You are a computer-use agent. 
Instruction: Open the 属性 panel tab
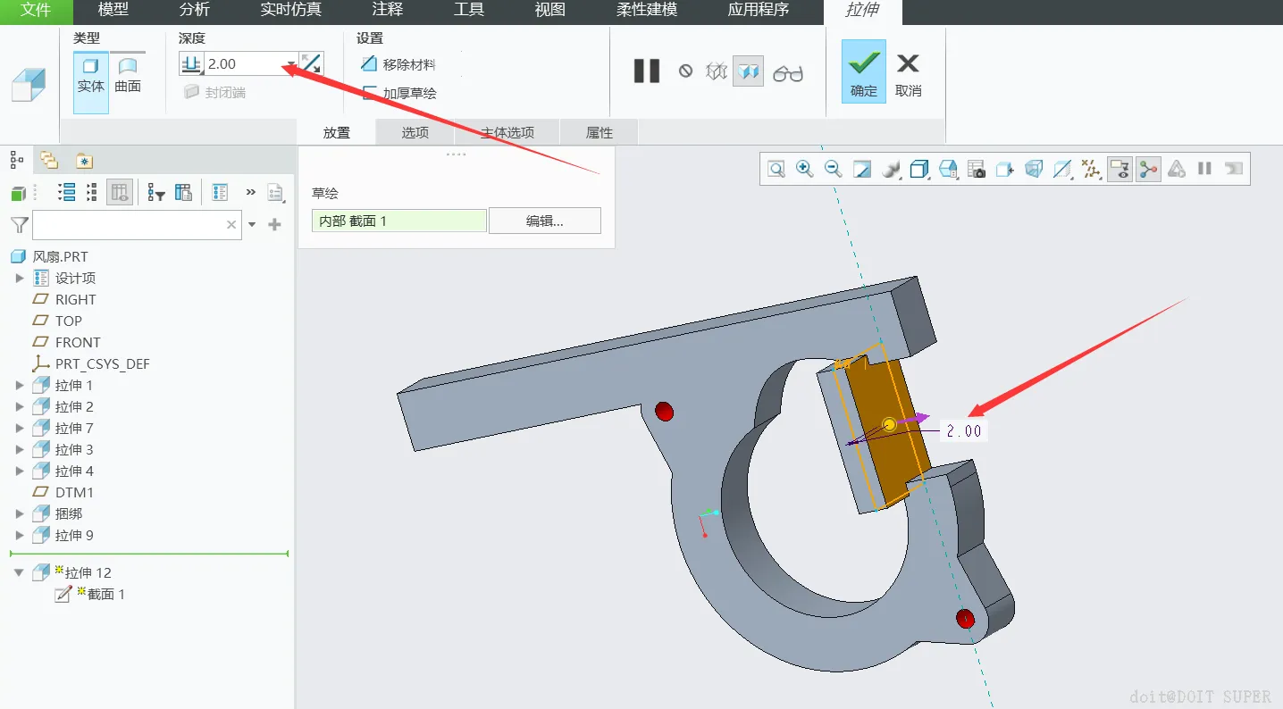click(600, 132)
